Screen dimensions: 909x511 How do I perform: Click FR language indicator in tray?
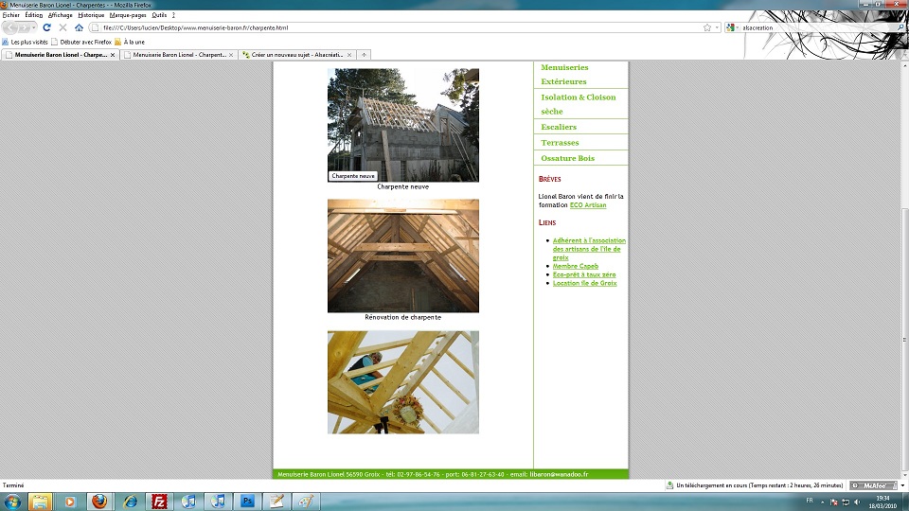tap(810, 500)
